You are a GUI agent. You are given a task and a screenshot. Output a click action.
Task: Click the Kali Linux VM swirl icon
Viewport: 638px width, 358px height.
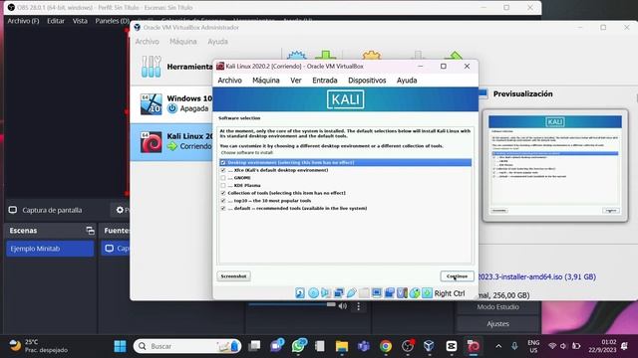151,142
